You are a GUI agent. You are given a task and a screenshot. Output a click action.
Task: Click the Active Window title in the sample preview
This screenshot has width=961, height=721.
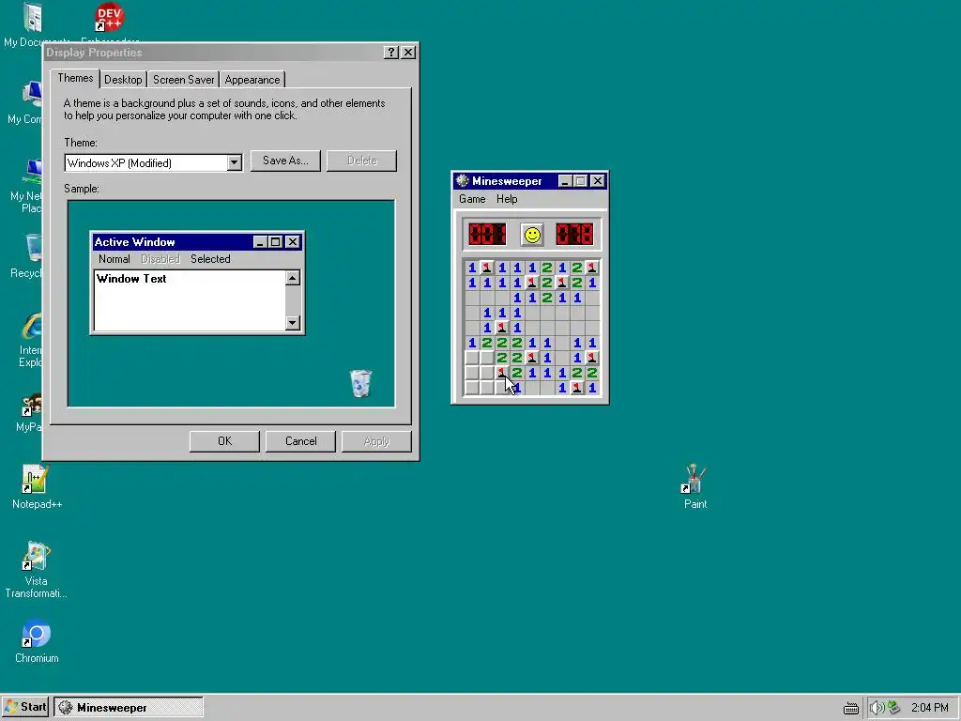pyautogui.click(x=135, y=242)
